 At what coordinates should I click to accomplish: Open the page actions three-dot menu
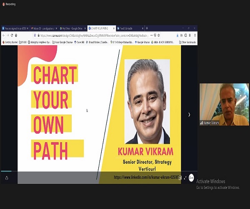point(152,36)
